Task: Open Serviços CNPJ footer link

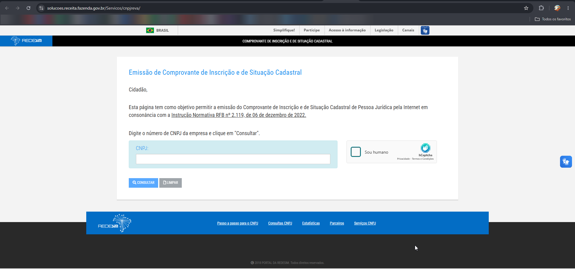Action: pyautogui.click(x=365, y=223)
